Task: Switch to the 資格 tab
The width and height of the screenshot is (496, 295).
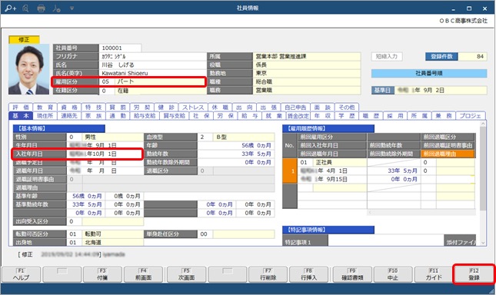Action: click(69, 108)
